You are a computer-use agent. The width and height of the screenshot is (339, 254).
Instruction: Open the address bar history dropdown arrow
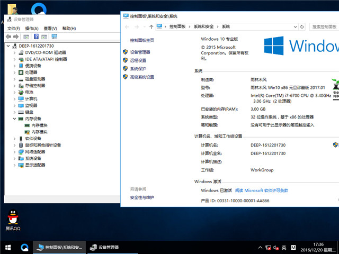pos(295,27)
